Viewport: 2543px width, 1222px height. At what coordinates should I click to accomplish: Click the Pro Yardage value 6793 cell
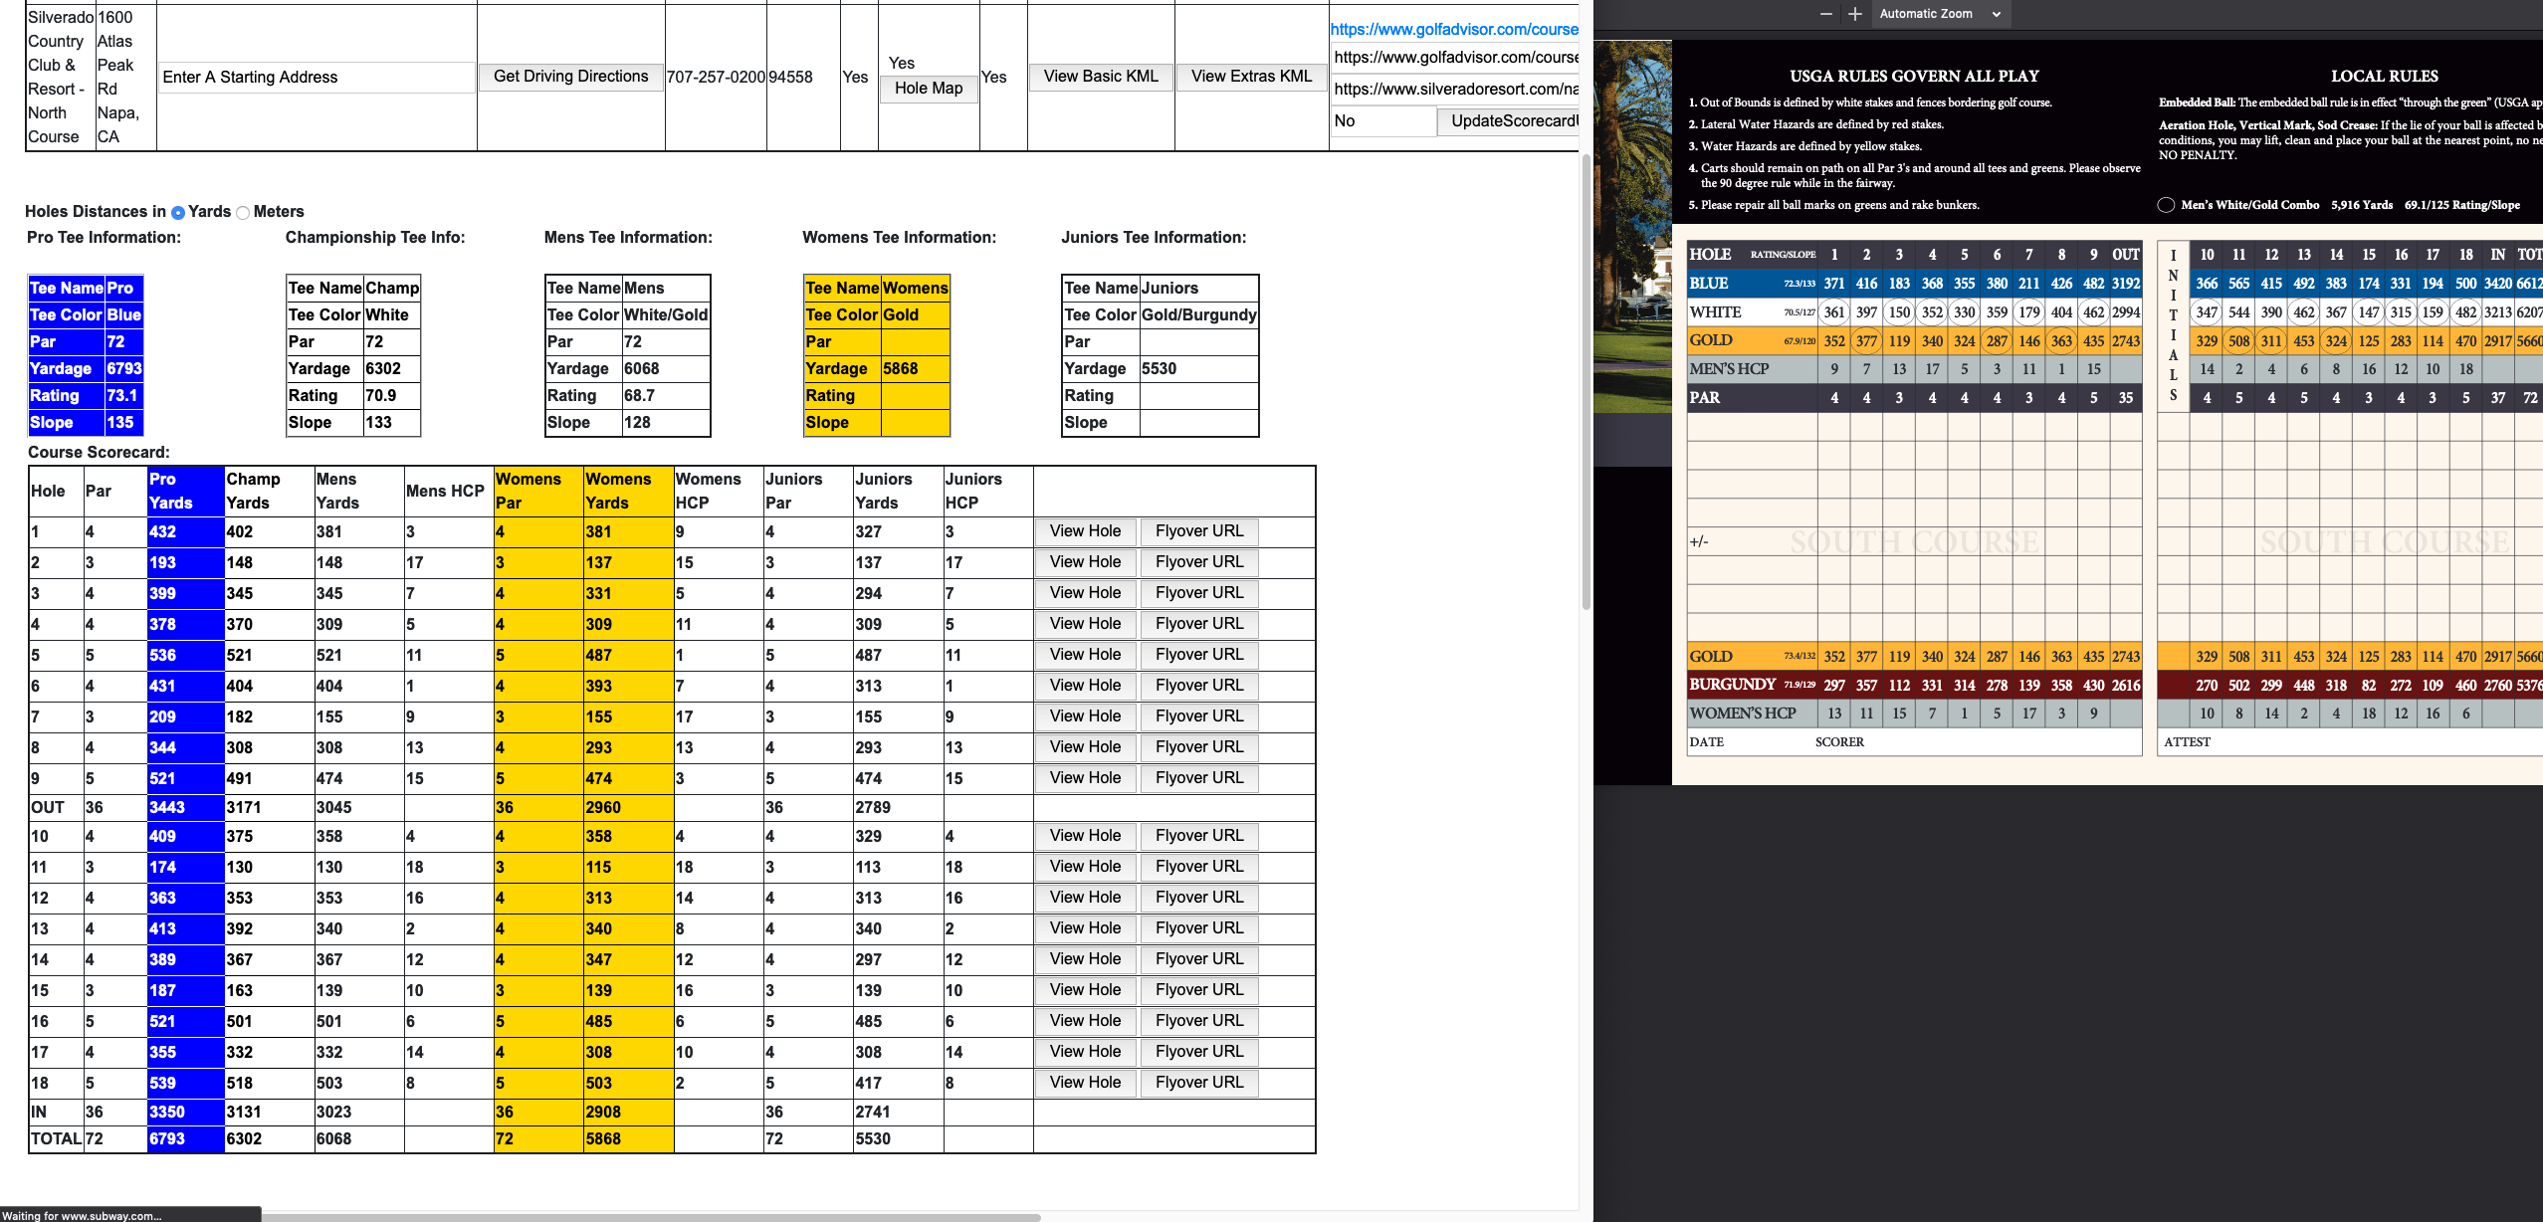tap(124, 368)
